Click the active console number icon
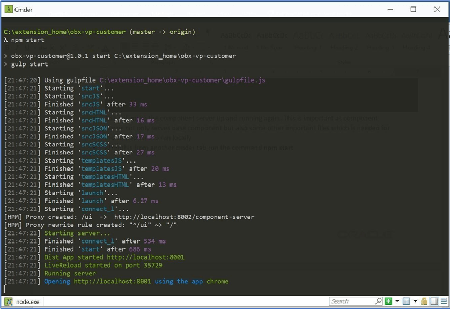 pos(407,301)
